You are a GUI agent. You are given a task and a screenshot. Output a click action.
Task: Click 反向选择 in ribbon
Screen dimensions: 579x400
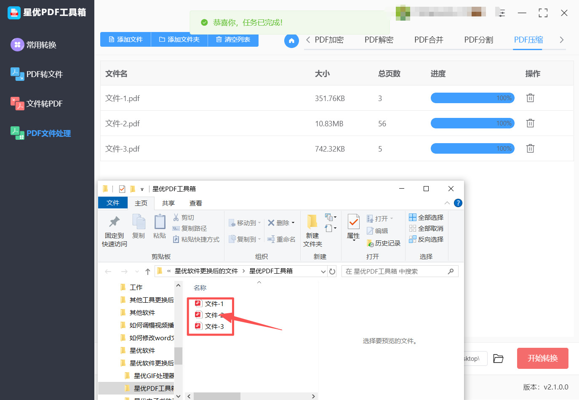coord(426,239)
